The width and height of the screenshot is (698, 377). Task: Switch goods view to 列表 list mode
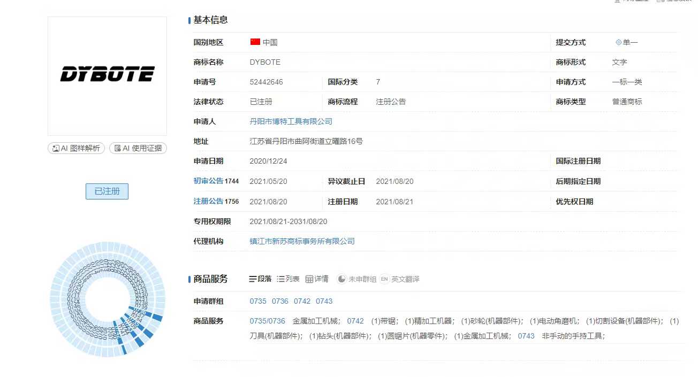(289, 279)
